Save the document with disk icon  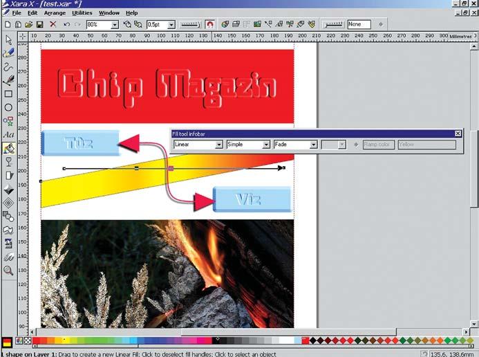pos(39,24)
